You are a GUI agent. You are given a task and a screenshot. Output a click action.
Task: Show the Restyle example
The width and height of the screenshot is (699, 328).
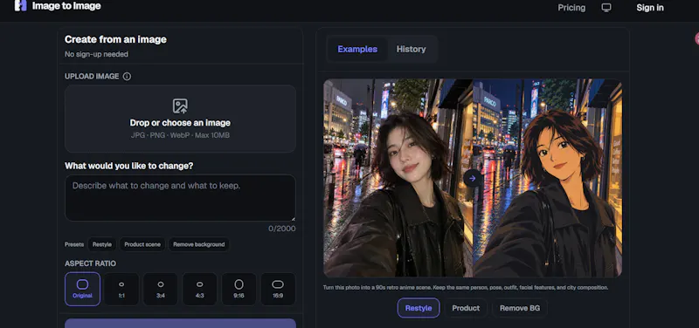(419, 308)
